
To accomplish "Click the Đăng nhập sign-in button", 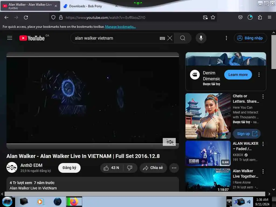I will 250,38.
